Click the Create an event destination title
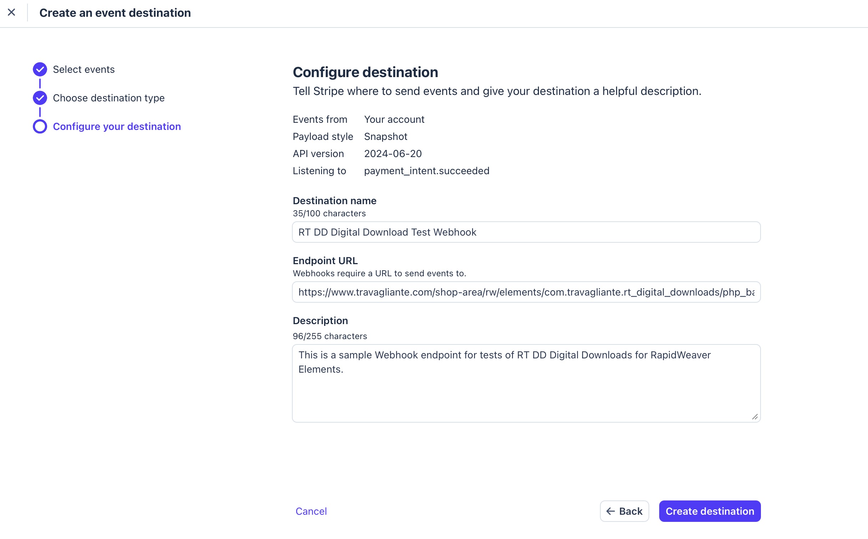Screen dimensions: 868x539 pos(115,13)
